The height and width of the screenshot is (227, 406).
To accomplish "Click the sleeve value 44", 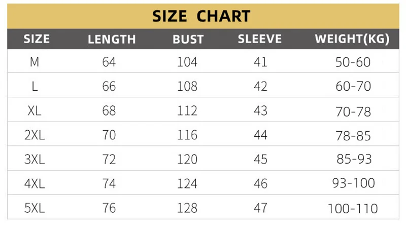I will (x=260, y=135).
